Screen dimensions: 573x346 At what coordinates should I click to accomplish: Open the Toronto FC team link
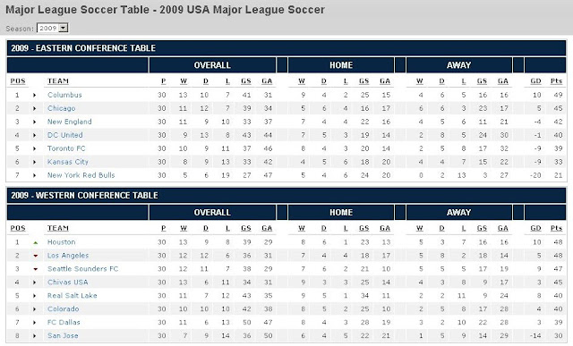pos(66,148)
